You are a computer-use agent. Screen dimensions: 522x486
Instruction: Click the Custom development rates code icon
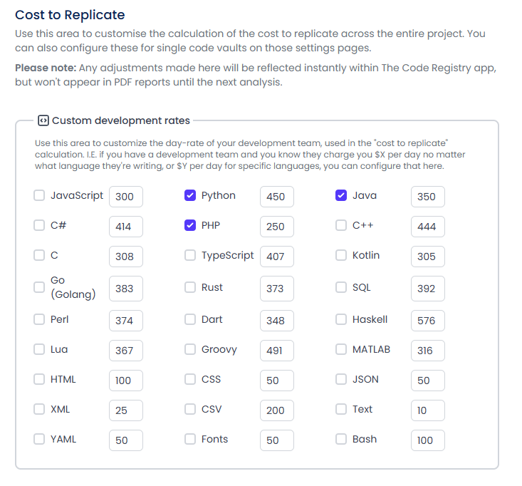(43, 120)
